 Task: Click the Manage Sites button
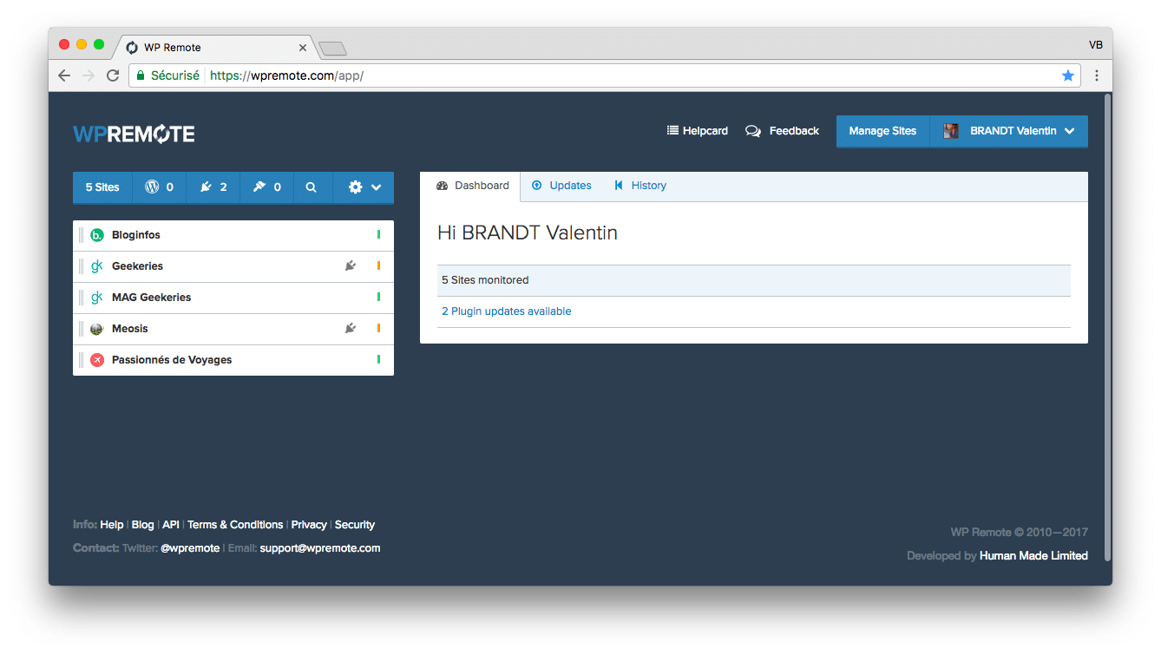882,131
